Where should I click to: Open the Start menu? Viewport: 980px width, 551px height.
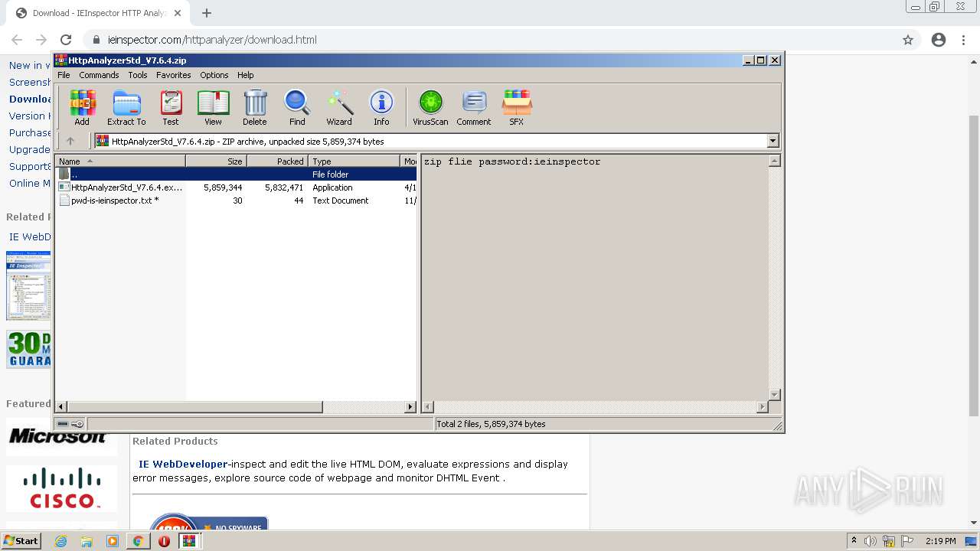[21, 541]
